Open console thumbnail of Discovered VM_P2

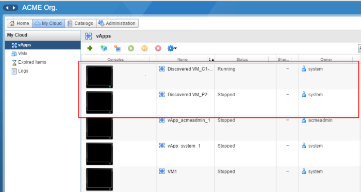100,102
